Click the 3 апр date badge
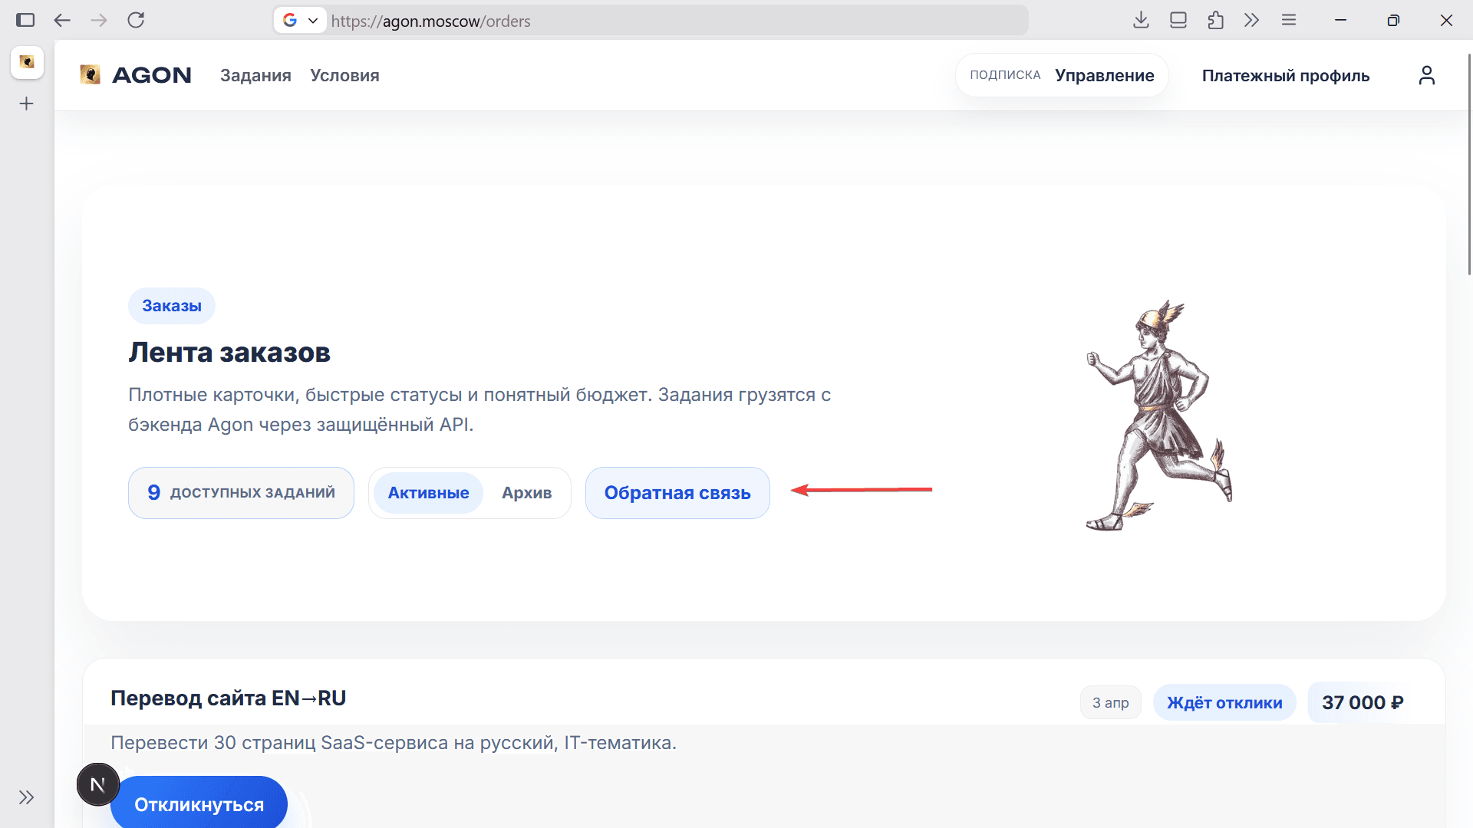 [1110, 703]
